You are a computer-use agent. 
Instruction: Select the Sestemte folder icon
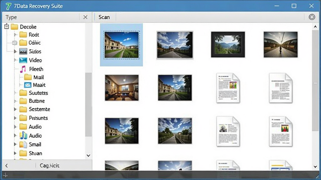[23, 109]
